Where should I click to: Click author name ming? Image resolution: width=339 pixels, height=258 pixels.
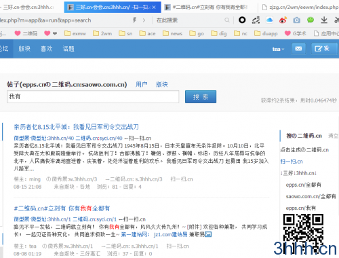pos(35,179)
